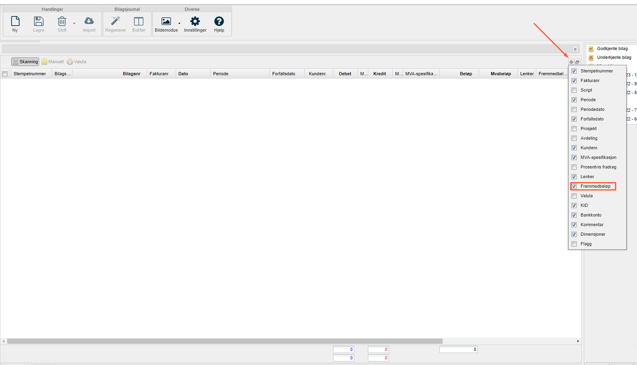Screen dimensions: 637x365
Task: Expand the Slett dropdown arrow
Action: 74,24
